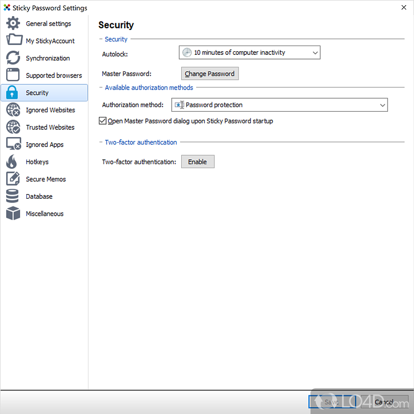Open Password protection combo box
Viewport: 414px width, 414px height.
(279, 105)
